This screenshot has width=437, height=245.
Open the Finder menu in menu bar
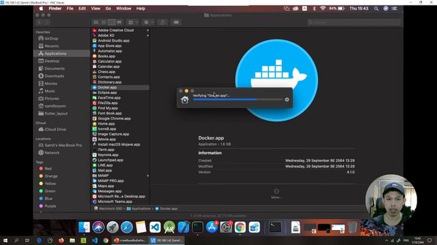click(x=55, y=8)
